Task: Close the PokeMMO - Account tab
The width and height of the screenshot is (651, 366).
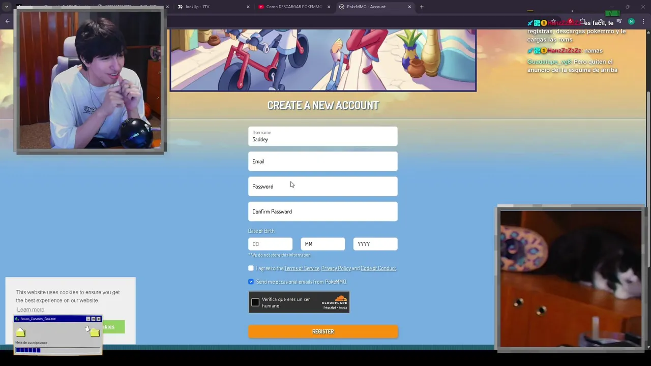Action: click(409, 7)
